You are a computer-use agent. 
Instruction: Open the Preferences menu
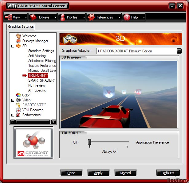pyautogui.click(x=104, y=17)
